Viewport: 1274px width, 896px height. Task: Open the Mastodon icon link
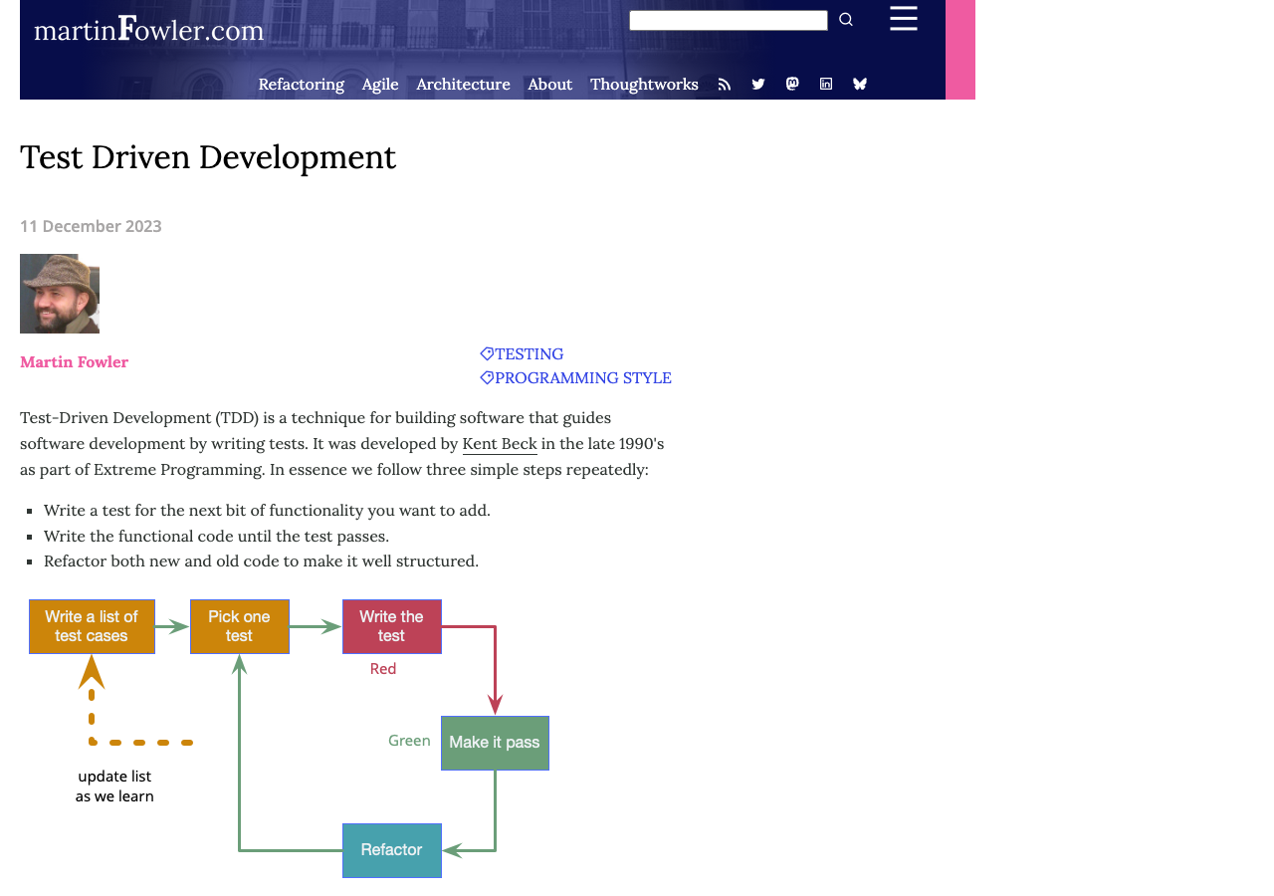pos(792,84)
